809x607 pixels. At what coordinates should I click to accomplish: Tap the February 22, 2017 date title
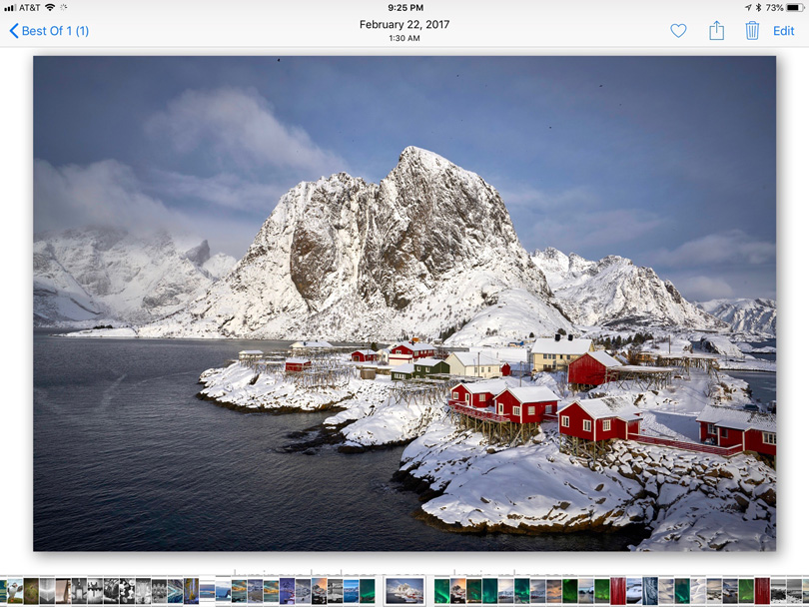click(404, 24)
